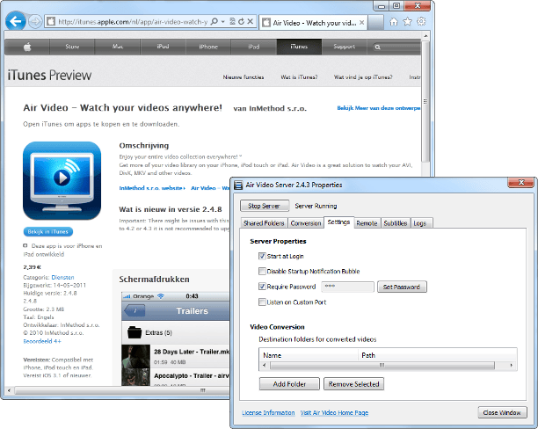538x429 pixels.
Task: Toggle Start at Login checkbox
Action: coord(262,256)
